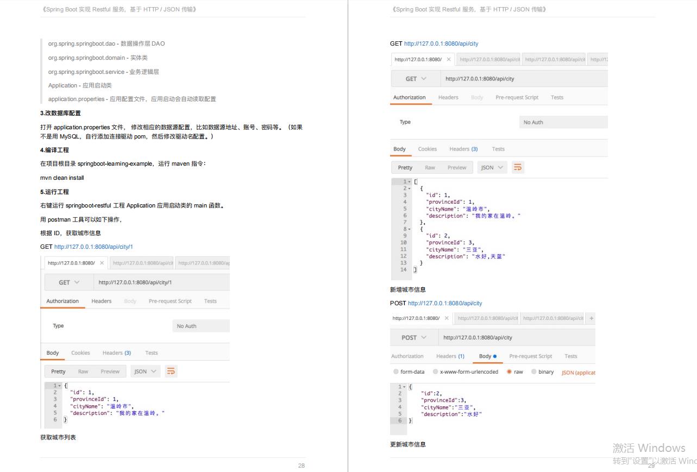Collapse line 2 fold arrow in city list response
The width and height of the screenshot is (697, 472).
click(410, 188)
